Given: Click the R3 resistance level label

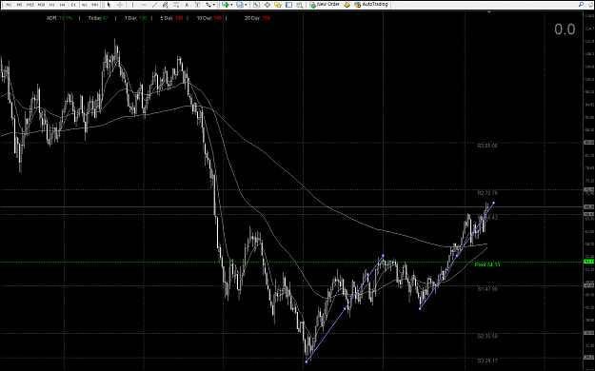Looking at the screenshot, I should (487, 146).
